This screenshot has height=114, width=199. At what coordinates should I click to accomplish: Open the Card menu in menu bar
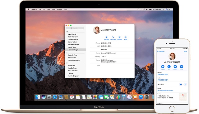pos(54,9)
